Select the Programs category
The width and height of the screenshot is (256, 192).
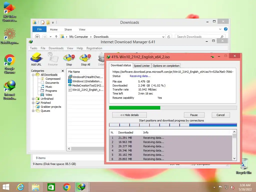tap(51, 91)
